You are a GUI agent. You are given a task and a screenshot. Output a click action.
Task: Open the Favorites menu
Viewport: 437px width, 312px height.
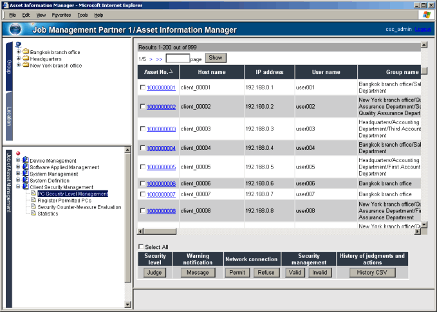(60, 14)
